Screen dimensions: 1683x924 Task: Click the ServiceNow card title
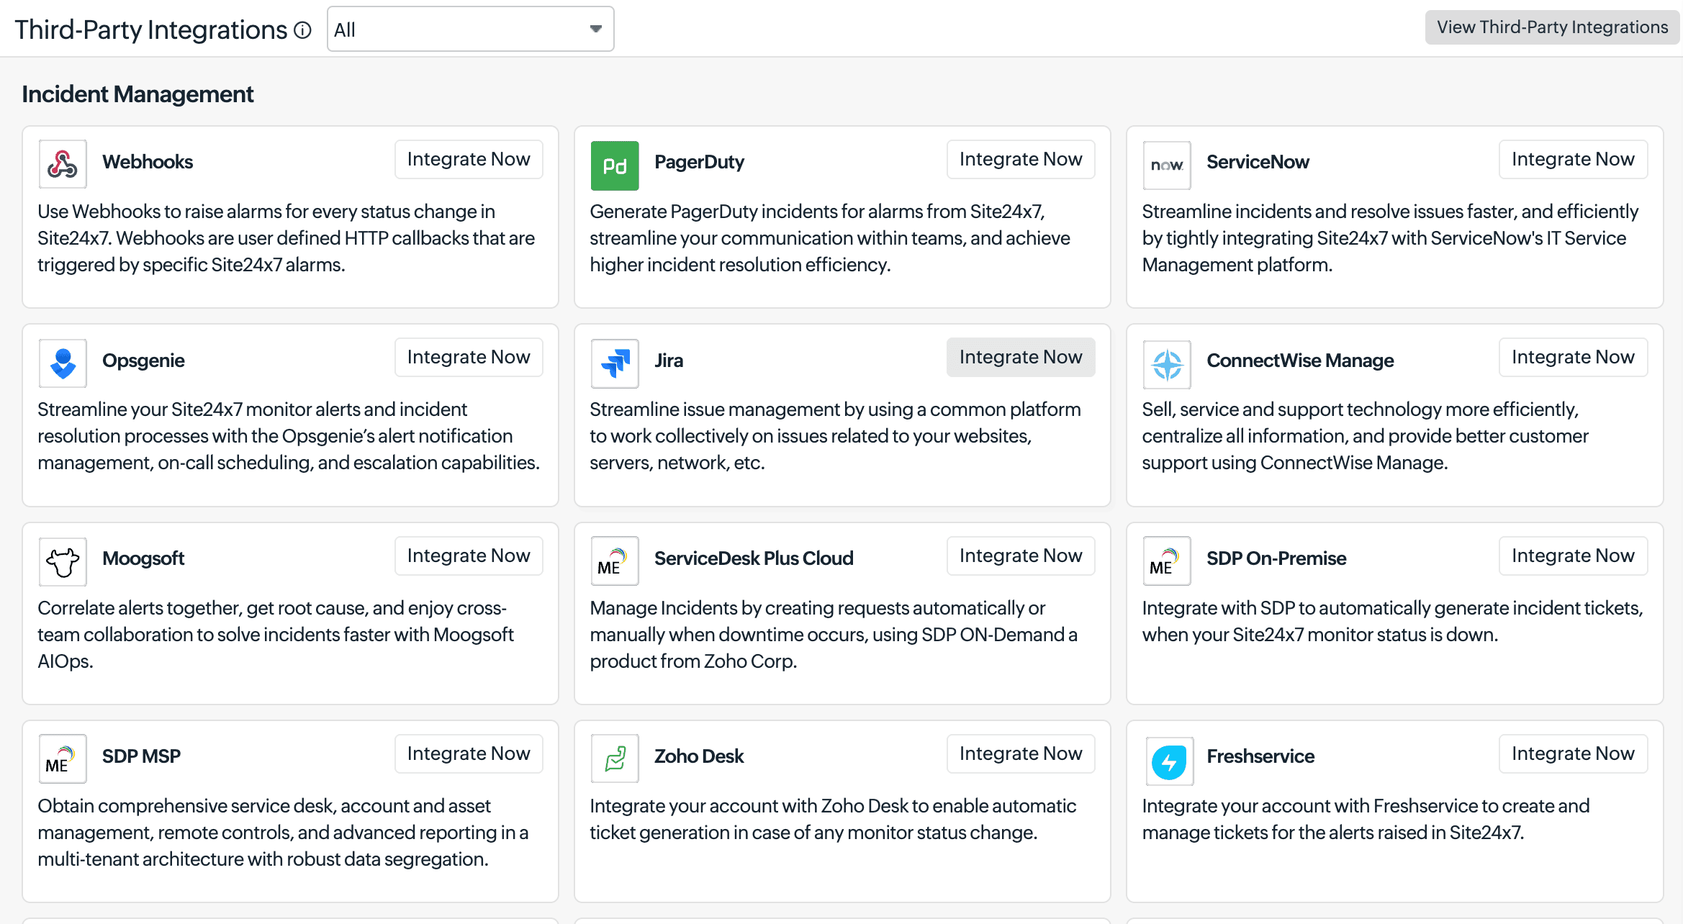coord(1258,162)
